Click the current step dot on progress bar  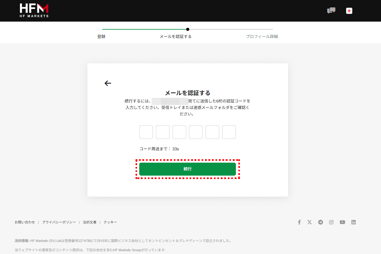tap(188, 29)
